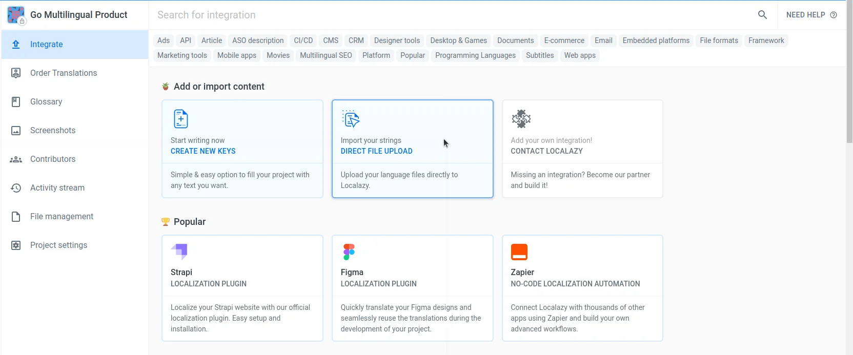Click the vertical page scrollbar
The height and width of the screenshot is (355, 853).
849,72
